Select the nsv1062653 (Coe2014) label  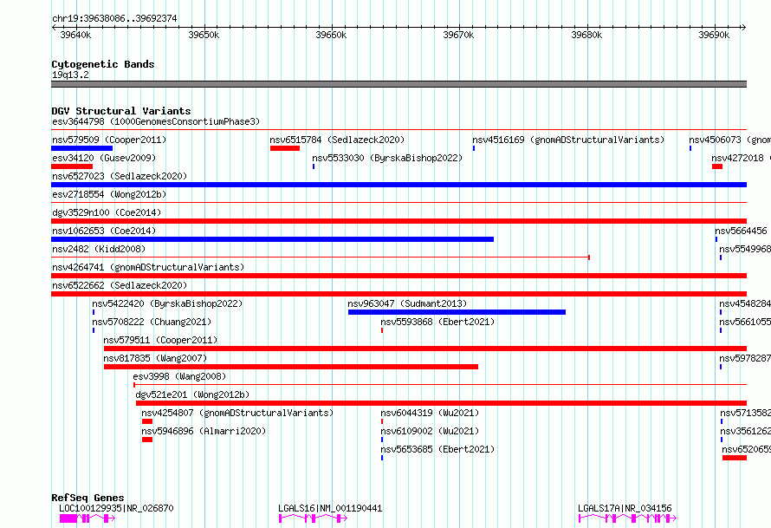click(x=104, y=231)
